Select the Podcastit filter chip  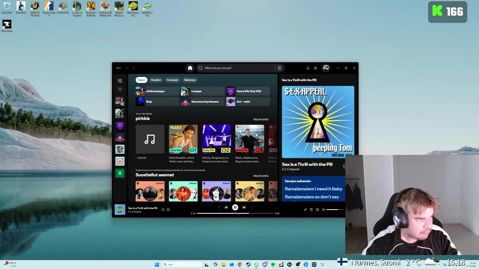tap(173, 80)
